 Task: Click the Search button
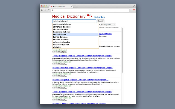click(x=101, y=21)
